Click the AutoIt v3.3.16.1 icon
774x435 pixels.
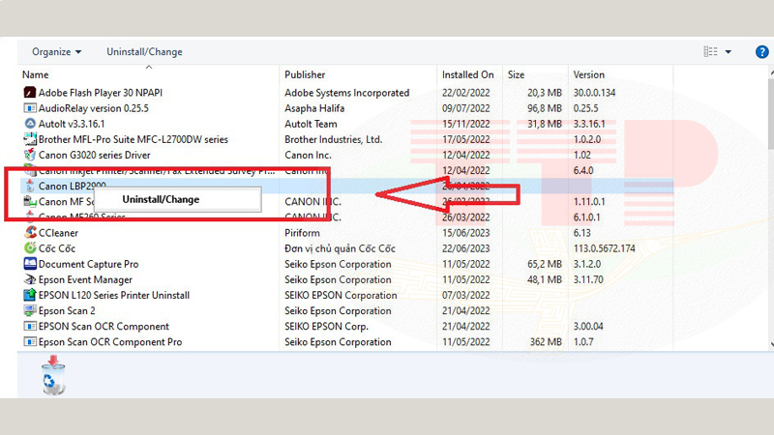(x=29, y=124)
